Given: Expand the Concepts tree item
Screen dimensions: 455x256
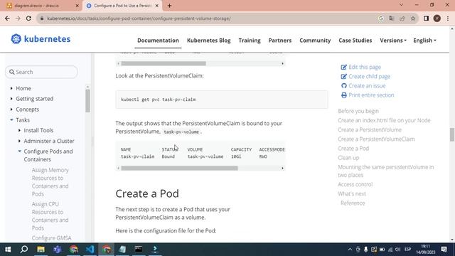Looking at the screenshot, I should [x=11, y=110].
